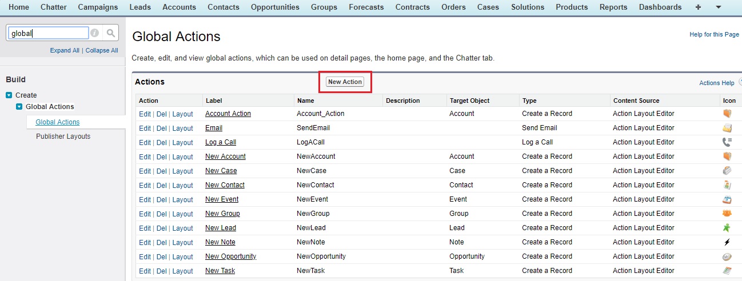Select Publisher Layouts in the sidebar
Screen dimensions: 742x281
coord(63,137)
